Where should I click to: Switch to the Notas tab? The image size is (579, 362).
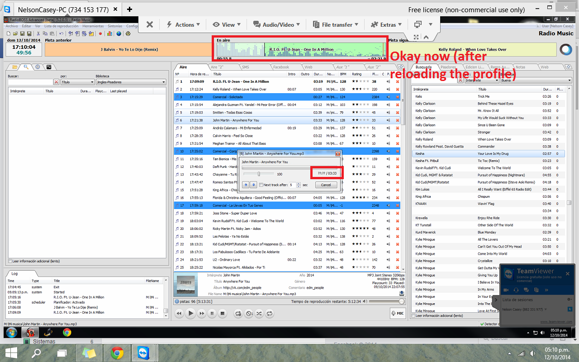pyautogui.click(x=521, y=67)
